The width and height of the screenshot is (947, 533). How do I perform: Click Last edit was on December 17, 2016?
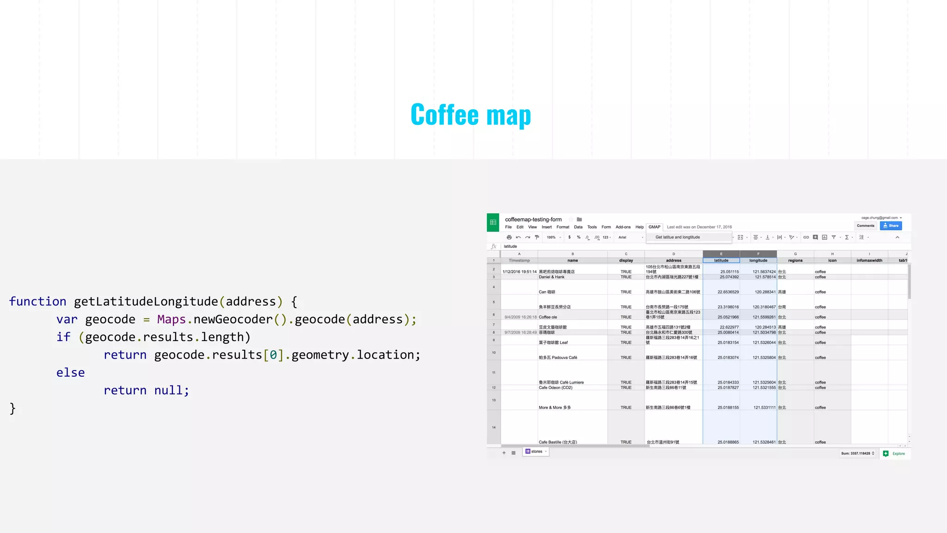[699, 227]
